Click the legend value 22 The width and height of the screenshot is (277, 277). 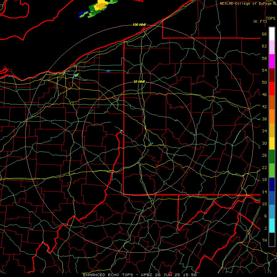coord(264,167)
